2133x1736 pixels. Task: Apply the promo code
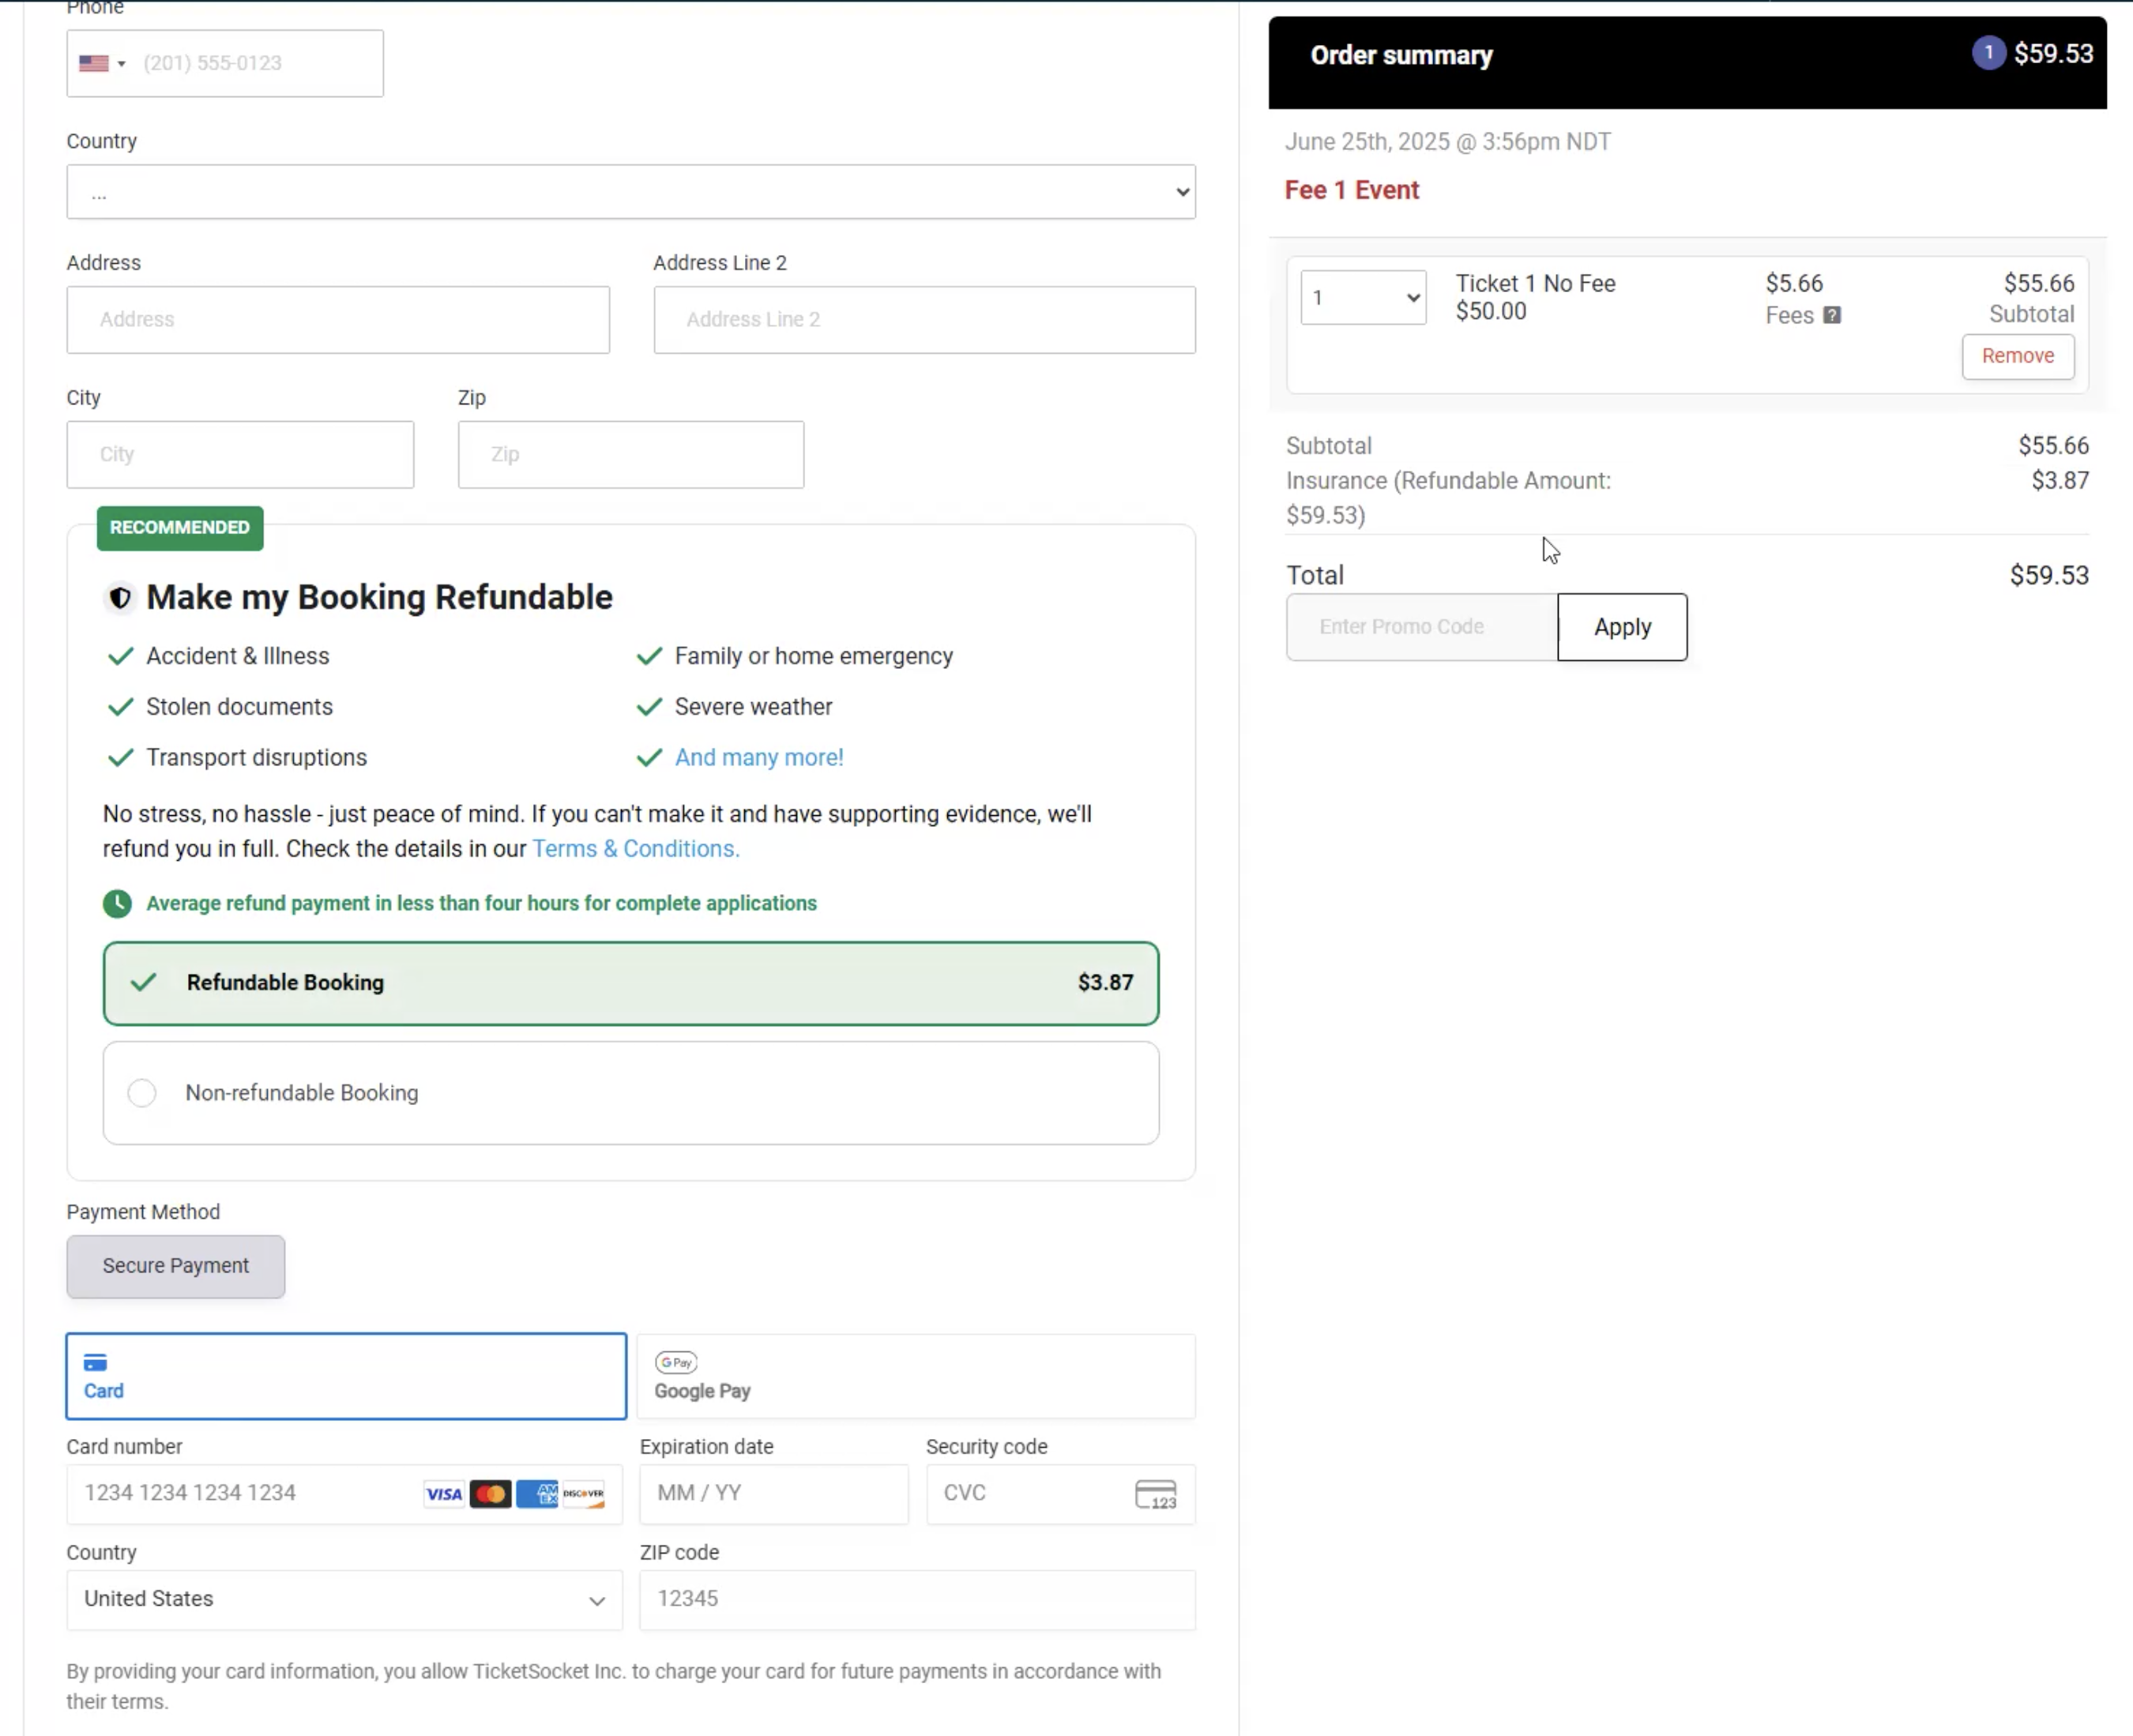pos(1622,627)
